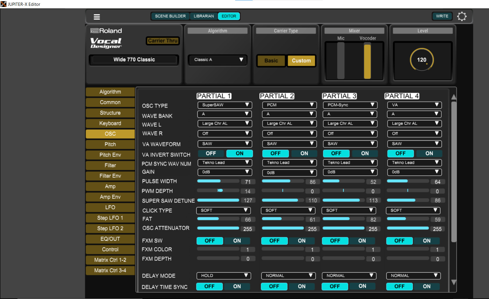Click the WRITE button
Image resolution: width=489 pixels, height=299 pixels.
click(x=442, y=16)
